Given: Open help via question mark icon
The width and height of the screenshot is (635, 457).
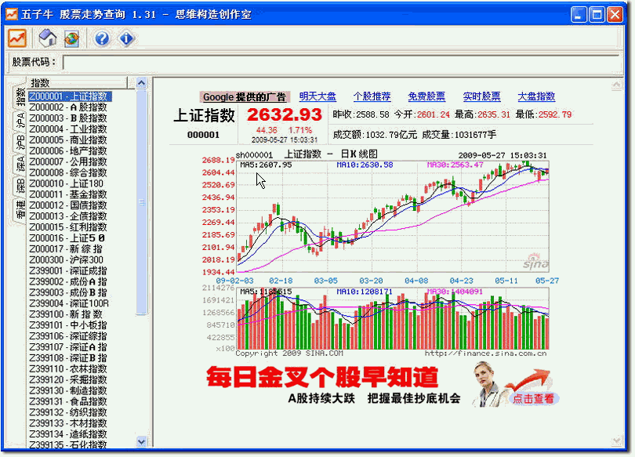Looking at the screenshot, I should (102, 39).
